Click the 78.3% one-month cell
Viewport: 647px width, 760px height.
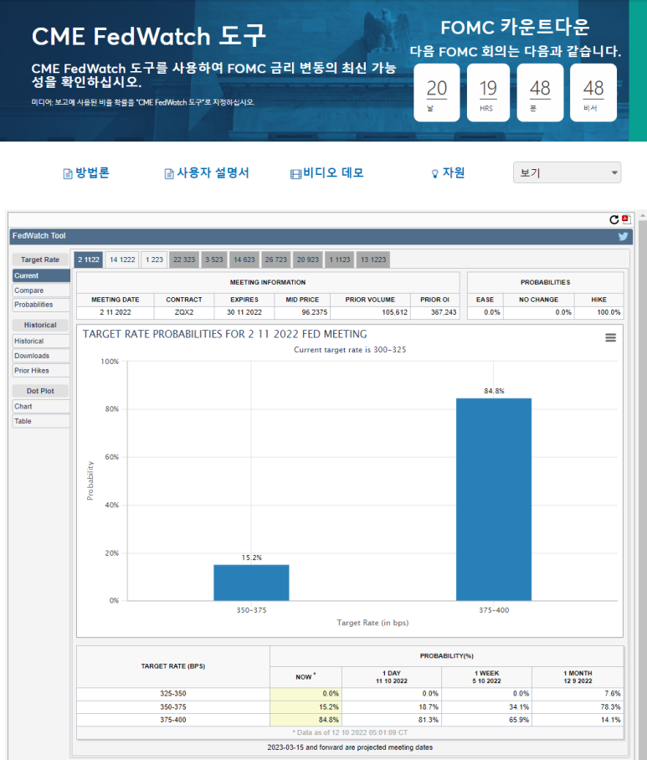click(x=578, y=707)
